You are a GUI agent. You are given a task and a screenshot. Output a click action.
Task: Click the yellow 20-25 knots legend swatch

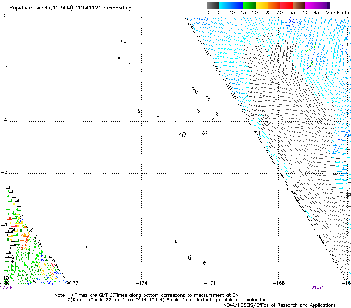pyautogui.click(x=262, y=6)
